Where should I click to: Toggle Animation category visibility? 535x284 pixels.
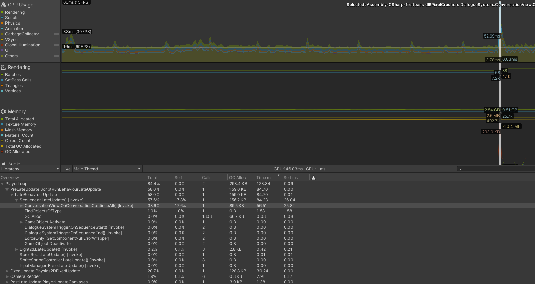tap(2, 29)
